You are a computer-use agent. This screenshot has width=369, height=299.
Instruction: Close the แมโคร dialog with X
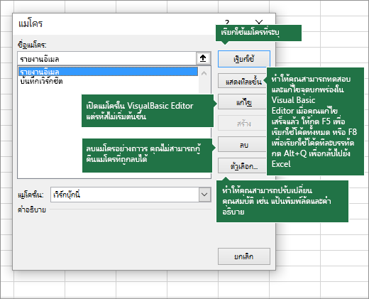pyautogui.click(x=259, y=23)
